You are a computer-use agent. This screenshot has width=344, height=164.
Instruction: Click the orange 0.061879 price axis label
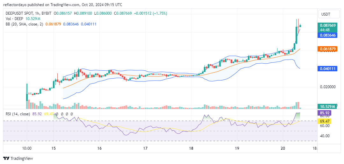(x=327, y=49)
